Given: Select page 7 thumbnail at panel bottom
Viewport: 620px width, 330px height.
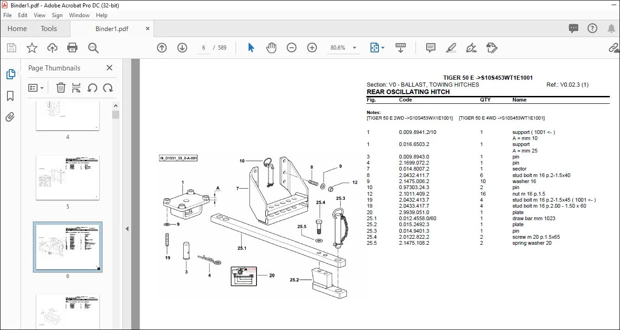Looking at the screenshot, I should (x=68, y=312).
